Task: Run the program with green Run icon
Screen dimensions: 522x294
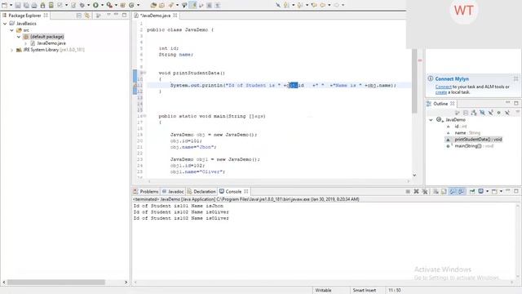Action: [95, 5]
